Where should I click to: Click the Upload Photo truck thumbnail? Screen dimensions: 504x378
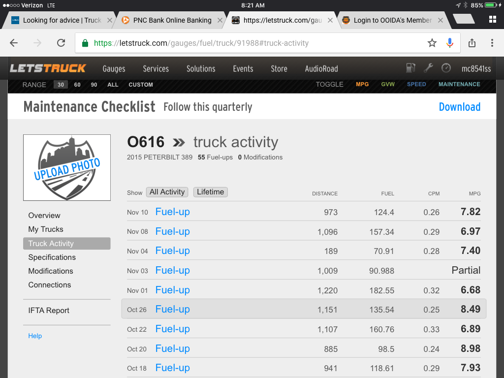click(67, 167)
